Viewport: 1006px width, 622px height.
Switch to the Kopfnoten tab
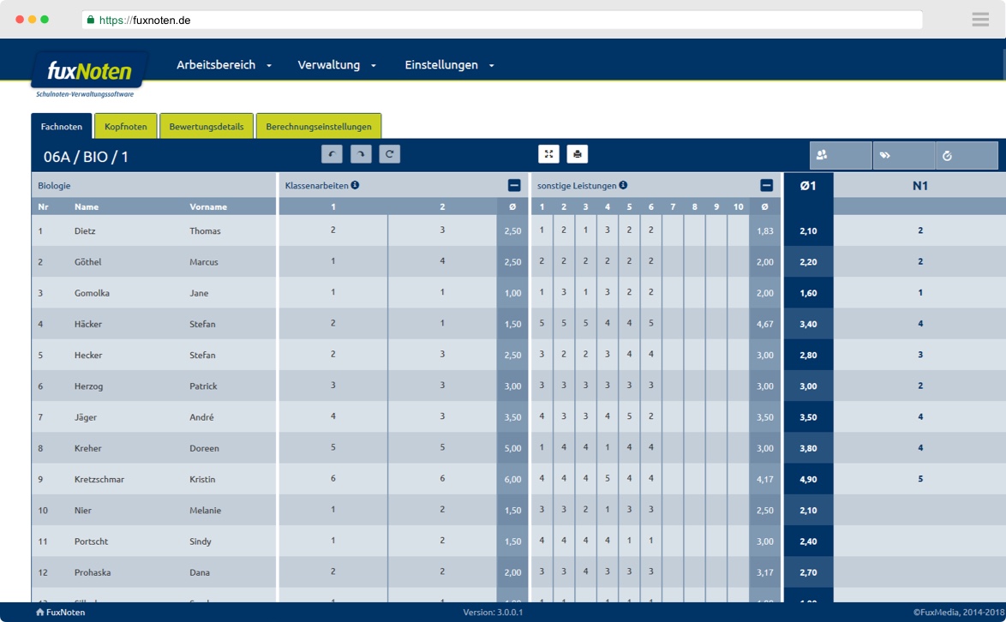pyautogui.click(x=126, y=126)
